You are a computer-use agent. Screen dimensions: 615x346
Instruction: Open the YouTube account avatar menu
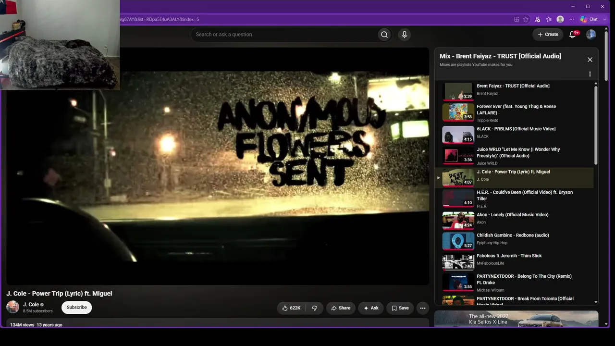[x=591, y=35]
